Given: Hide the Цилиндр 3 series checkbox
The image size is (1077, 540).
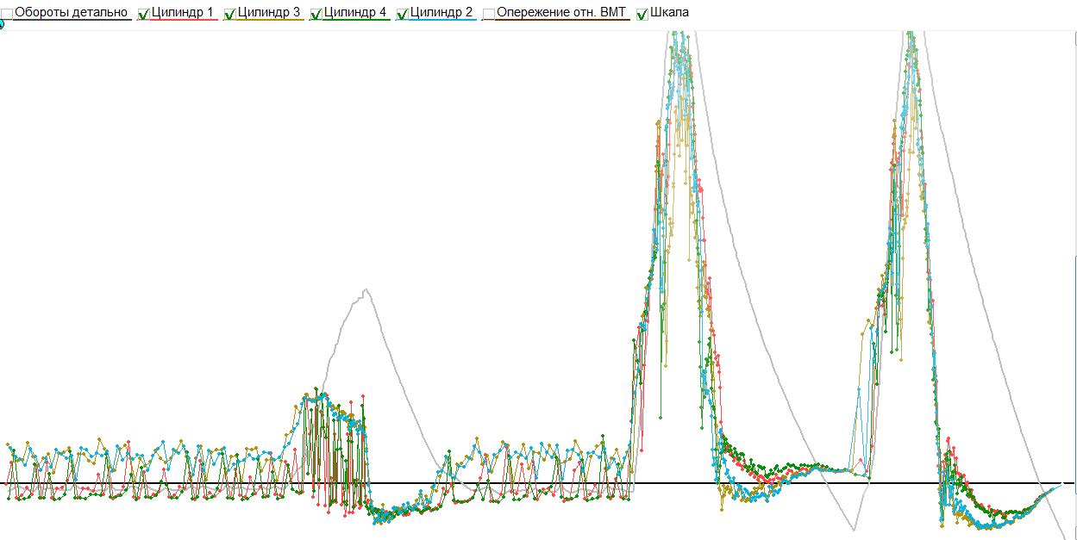Looking at the screenshot, I should click(230, 14).
